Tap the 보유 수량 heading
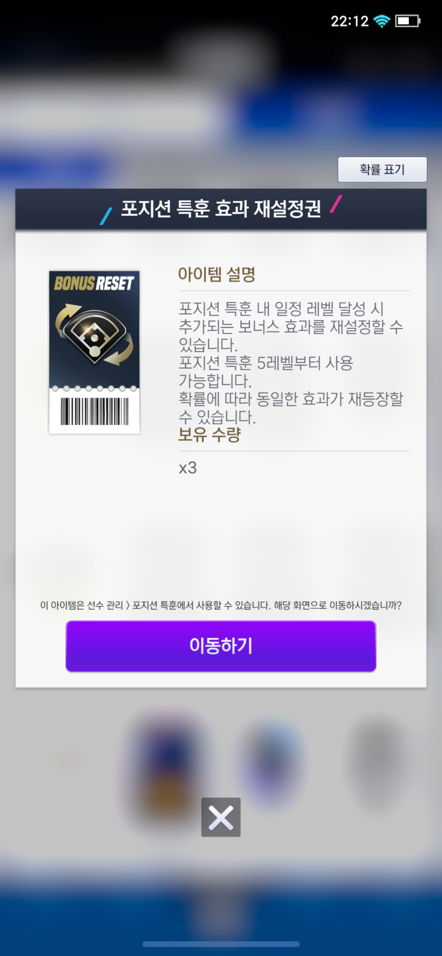This screenshot has height=956, width=442. coord(210,435)
